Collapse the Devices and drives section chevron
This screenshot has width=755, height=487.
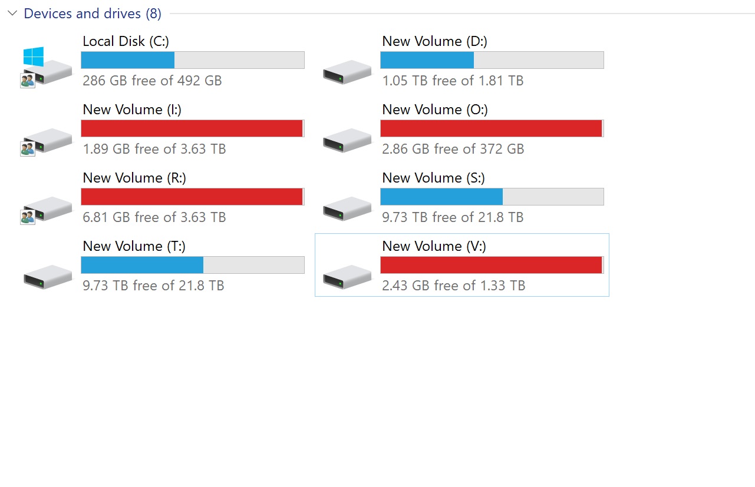(12, 14)
